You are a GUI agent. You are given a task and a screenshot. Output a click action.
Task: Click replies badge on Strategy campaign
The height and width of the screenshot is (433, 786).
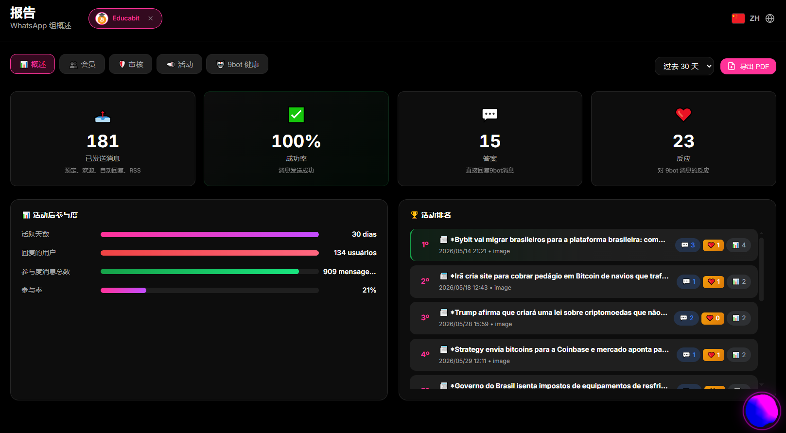[689, 355]
